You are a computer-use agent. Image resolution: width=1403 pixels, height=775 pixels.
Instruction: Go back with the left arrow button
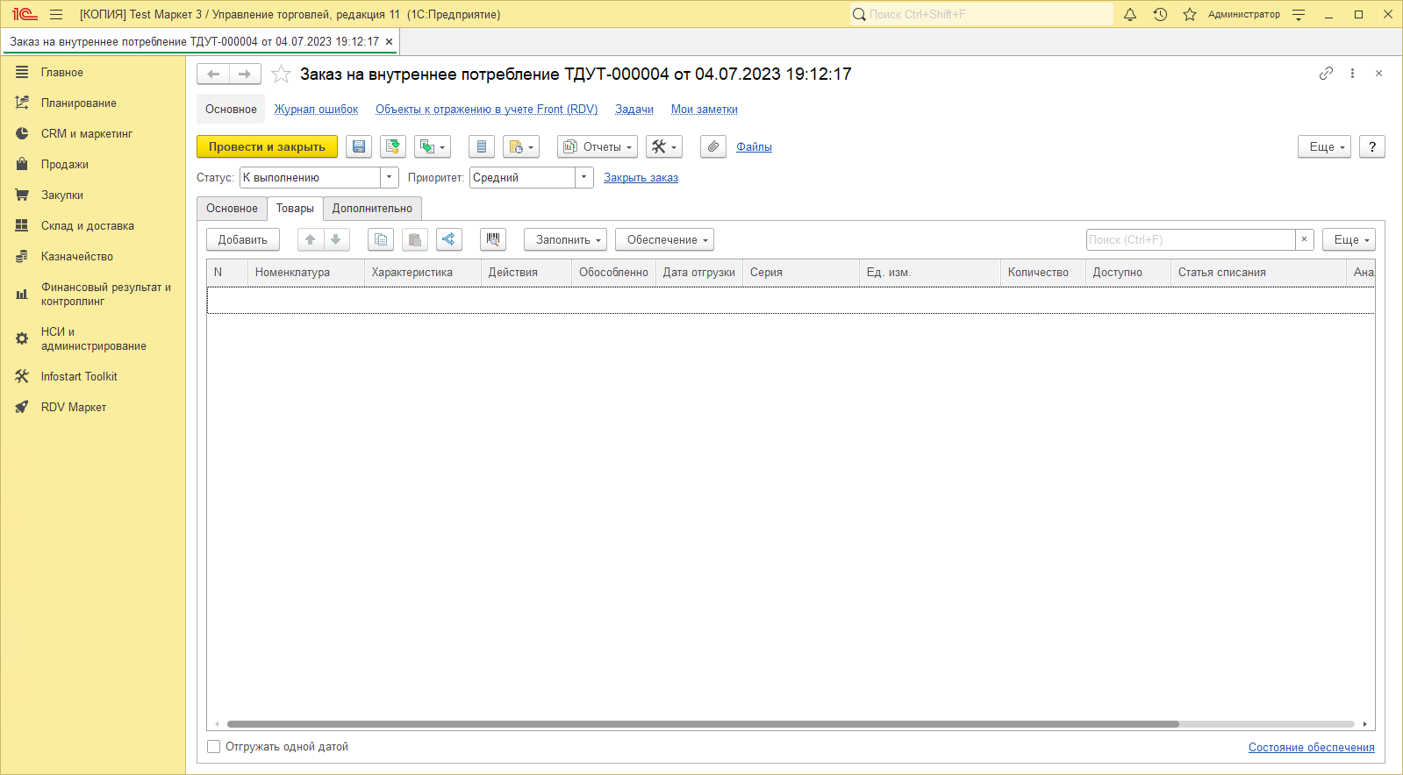(213, 75)
